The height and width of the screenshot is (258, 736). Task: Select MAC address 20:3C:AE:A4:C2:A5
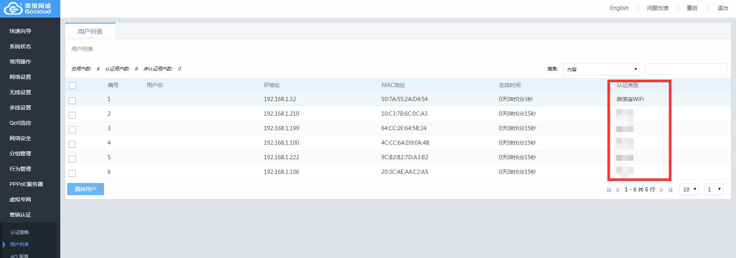(405, 172)
